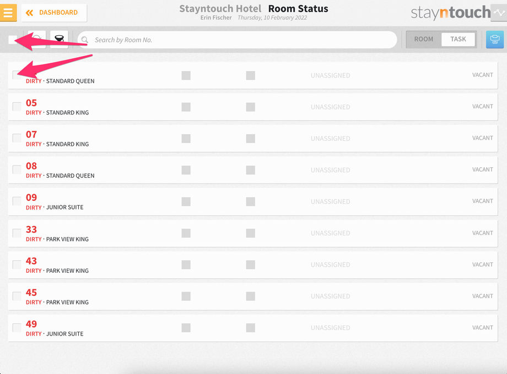Click VACANT status in room 08 row

(482, 169)
